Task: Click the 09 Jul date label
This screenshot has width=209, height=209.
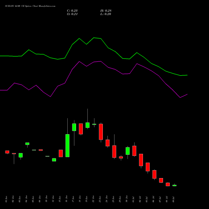Action: coord(173,199)
